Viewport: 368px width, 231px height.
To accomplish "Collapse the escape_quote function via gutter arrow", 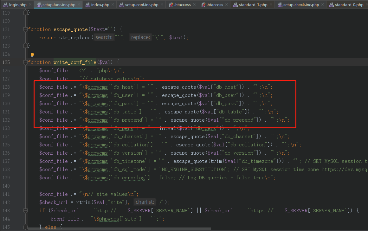I will point(25,29).
